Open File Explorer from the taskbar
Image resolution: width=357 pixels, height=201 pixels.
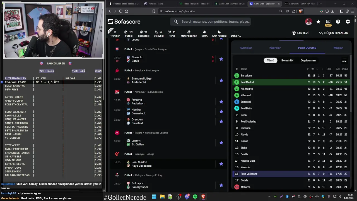(x=162, y=197)
